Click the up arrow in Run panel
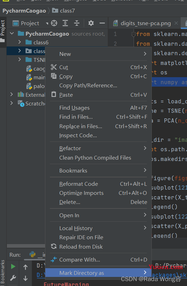187x286 pixels. click(25, 267)
